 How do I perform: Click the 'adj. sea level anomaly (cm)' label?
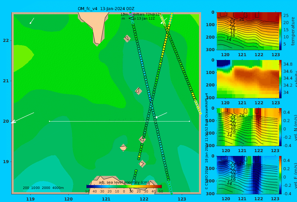[124, 182]
